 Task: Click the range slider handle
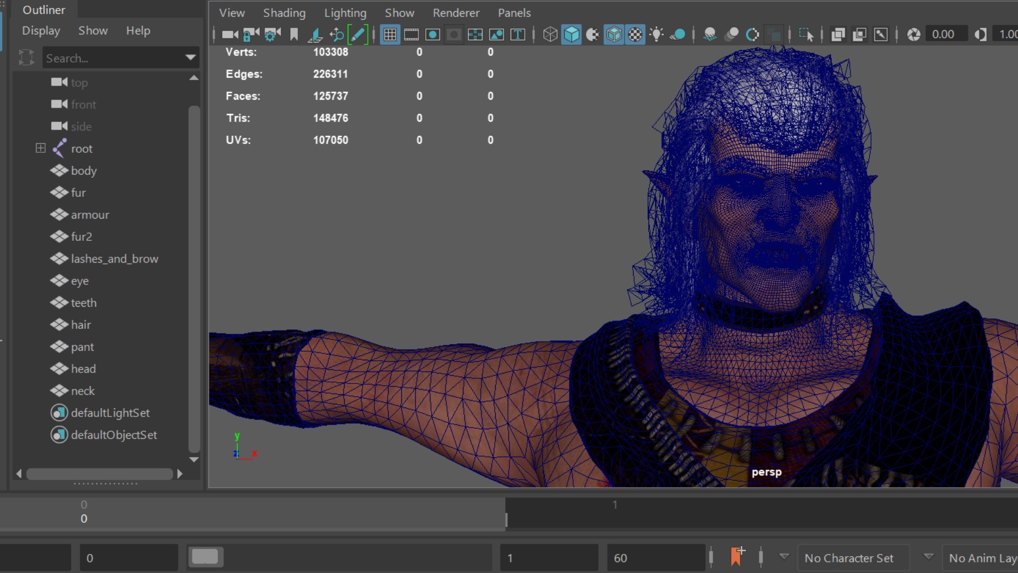[205, 557]
